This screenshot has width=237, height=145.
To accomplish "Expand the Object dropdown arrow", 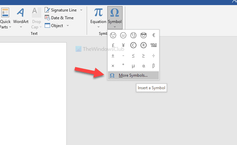I will tap(68, 25).
